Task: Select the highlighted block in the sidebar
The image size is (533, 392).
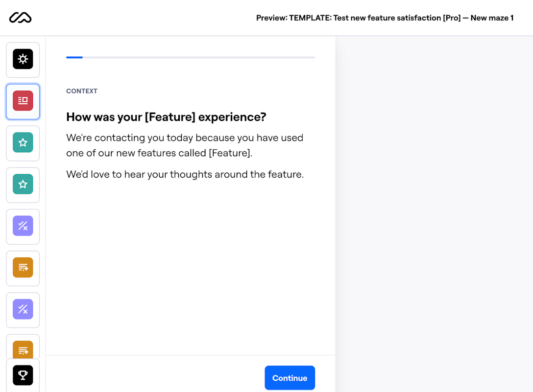Action: [x=23, y=101]
